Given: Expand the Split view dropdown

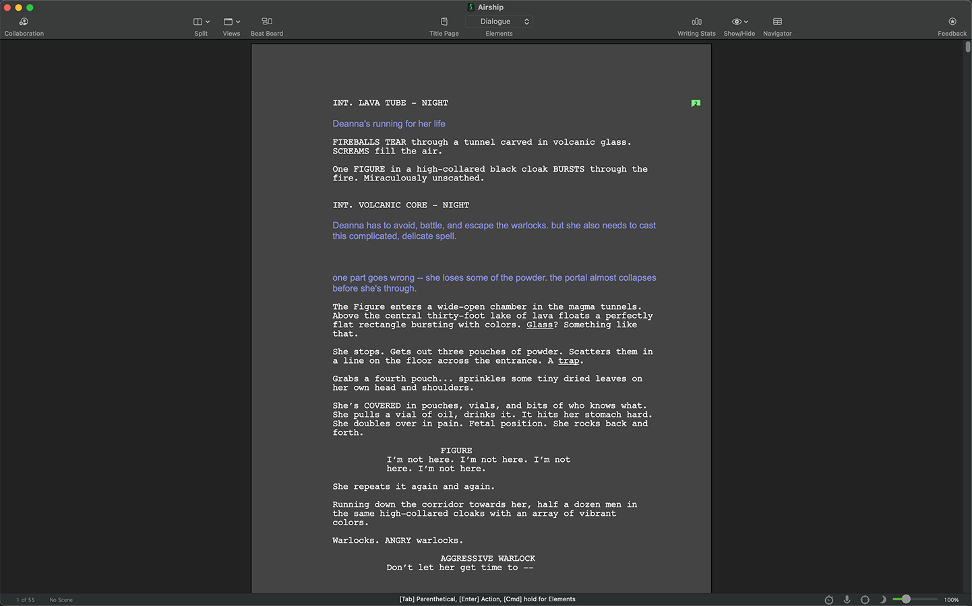Looking at the screenshot, I should click(x=201, y=22).
